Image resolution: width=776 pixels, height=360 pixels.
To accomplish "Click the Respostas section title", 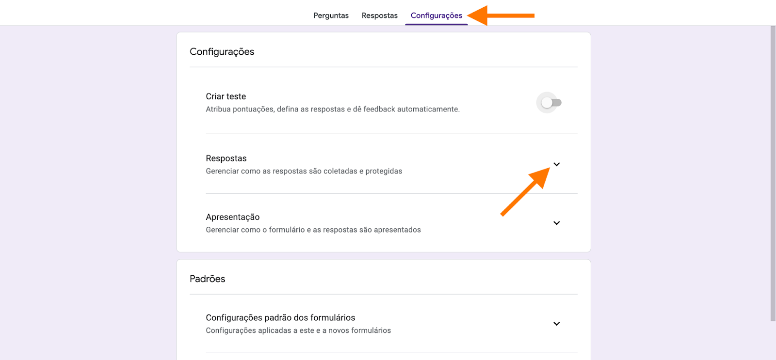I will click(226, 158).
